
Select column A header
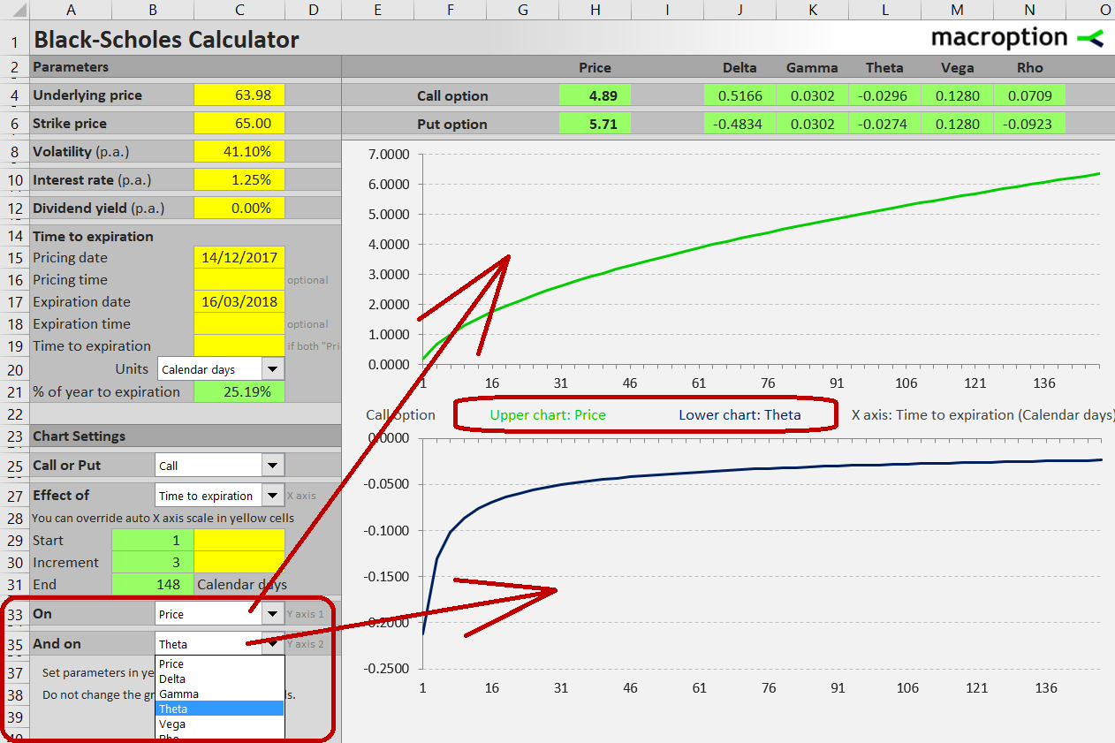point(72,10)
